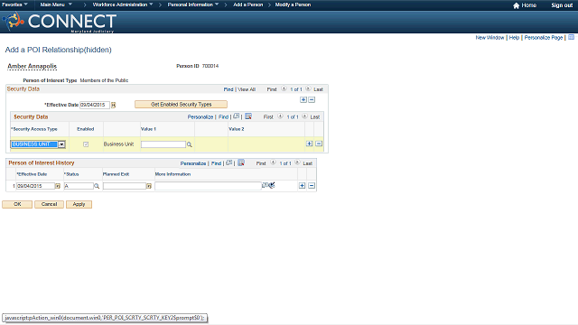Click the Status input field
The image size is (578, 325).
point(79,186)
